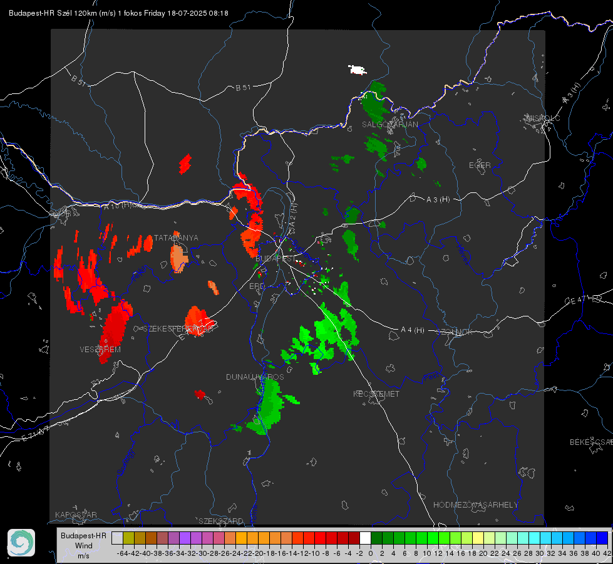Image resolution: width=613 pixels, height=564 pixels.
Task: Click the KAPOSVAR city label
Action: click(76, 514)
